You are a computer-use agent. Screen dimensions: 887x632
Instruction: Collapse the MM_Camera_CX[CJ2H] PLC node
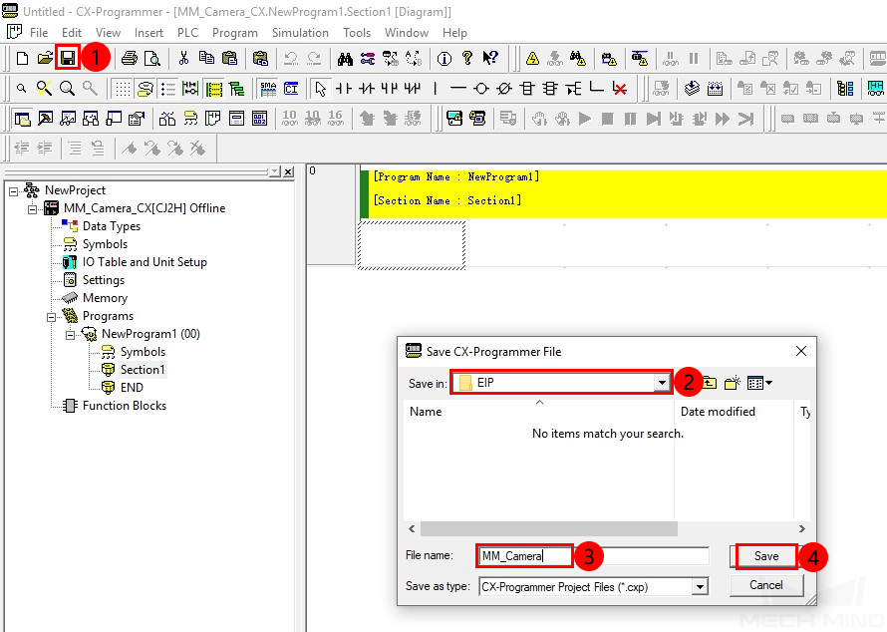click(32, 209)
